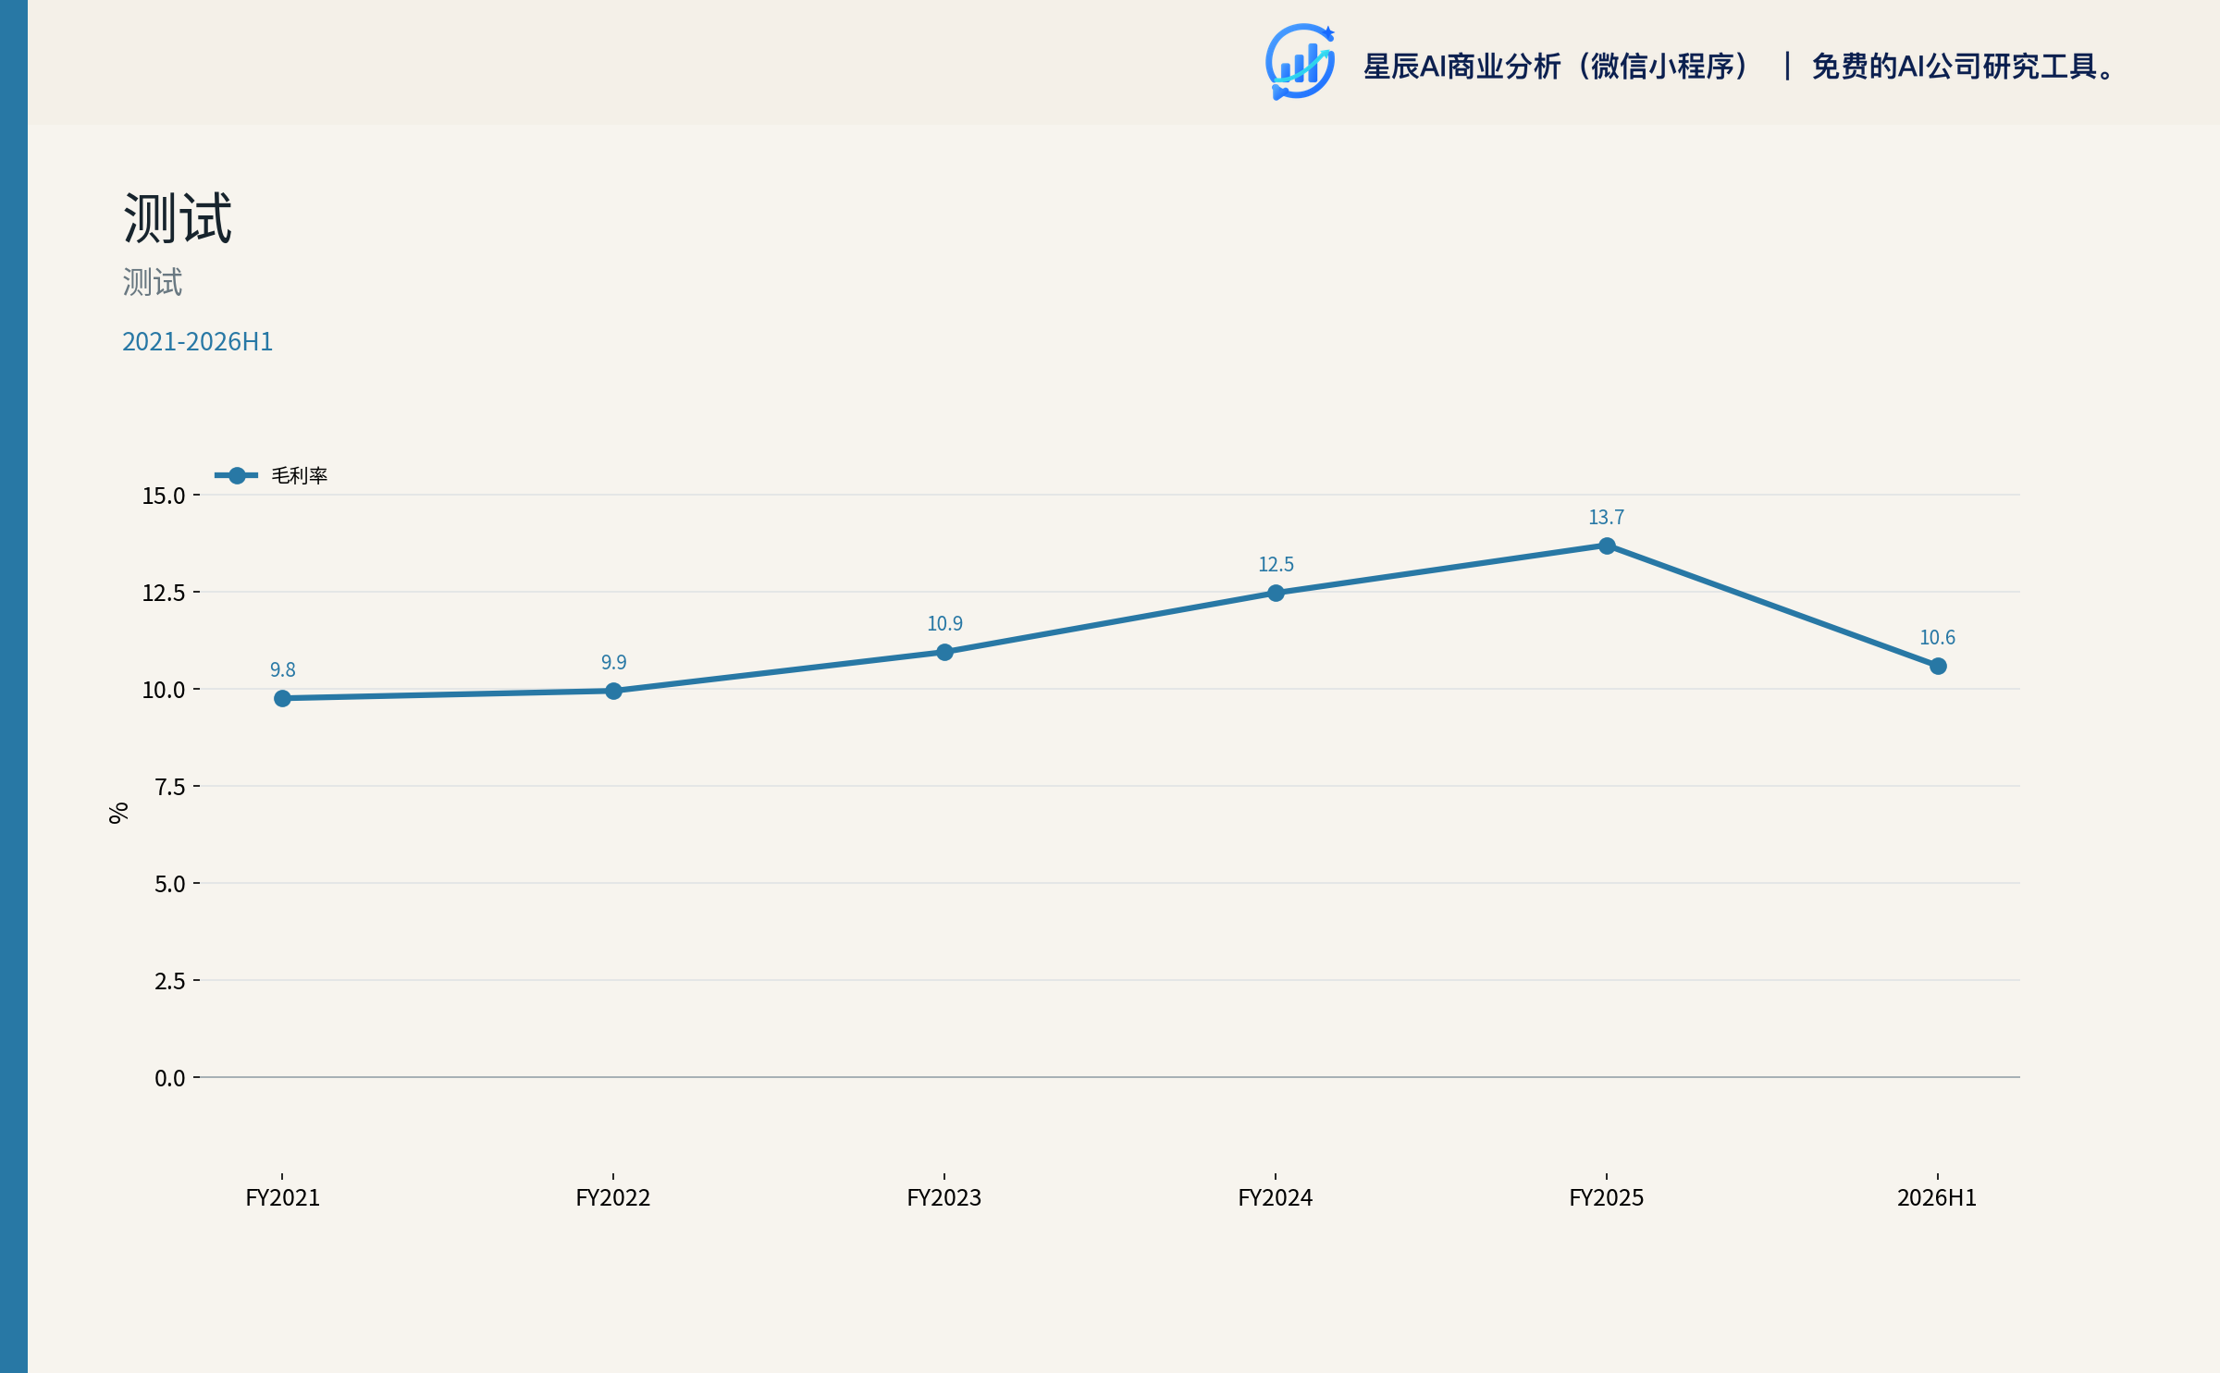Click the large 测试 chart title
This screenshot has height=1373, width=2220.
(178, 218)
